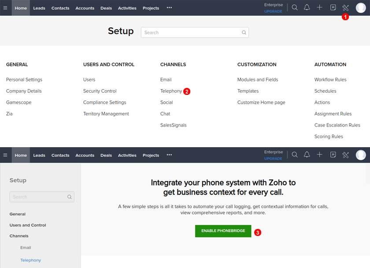
Task: Open Company Details link
Action: point(24,91)
